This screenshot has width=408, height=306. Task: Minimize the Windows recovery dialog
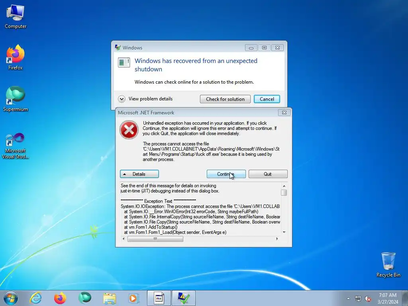[251, 48]
